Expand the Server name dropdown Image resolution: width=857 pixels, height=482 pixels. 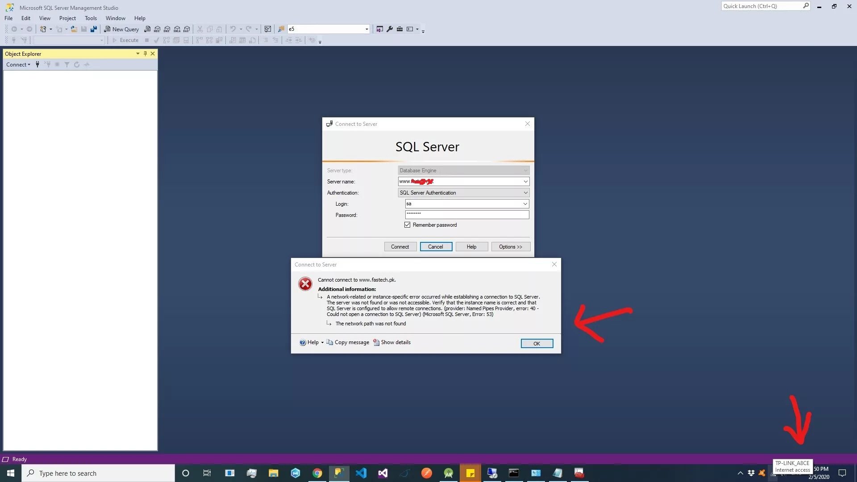point(525,181)
